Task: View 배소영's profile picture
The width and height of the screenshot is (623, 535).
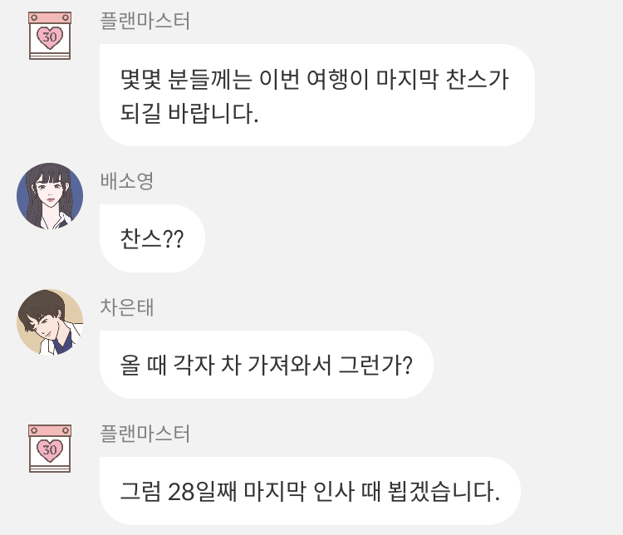Action: click(50, 196)
